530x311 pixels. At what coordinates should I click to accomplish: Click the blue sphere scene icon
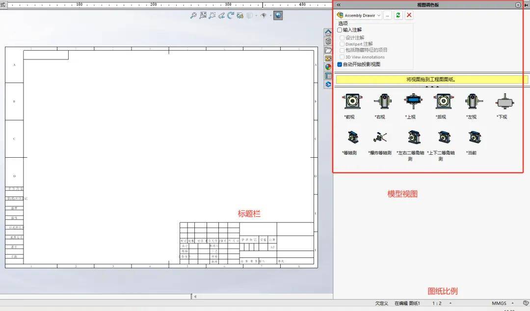click(x=278, y=15)
